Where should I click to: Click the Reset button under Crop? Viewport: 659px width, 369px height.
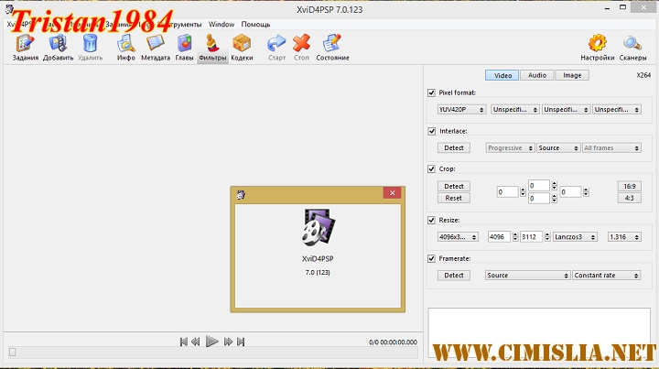[x=454, y=198]
